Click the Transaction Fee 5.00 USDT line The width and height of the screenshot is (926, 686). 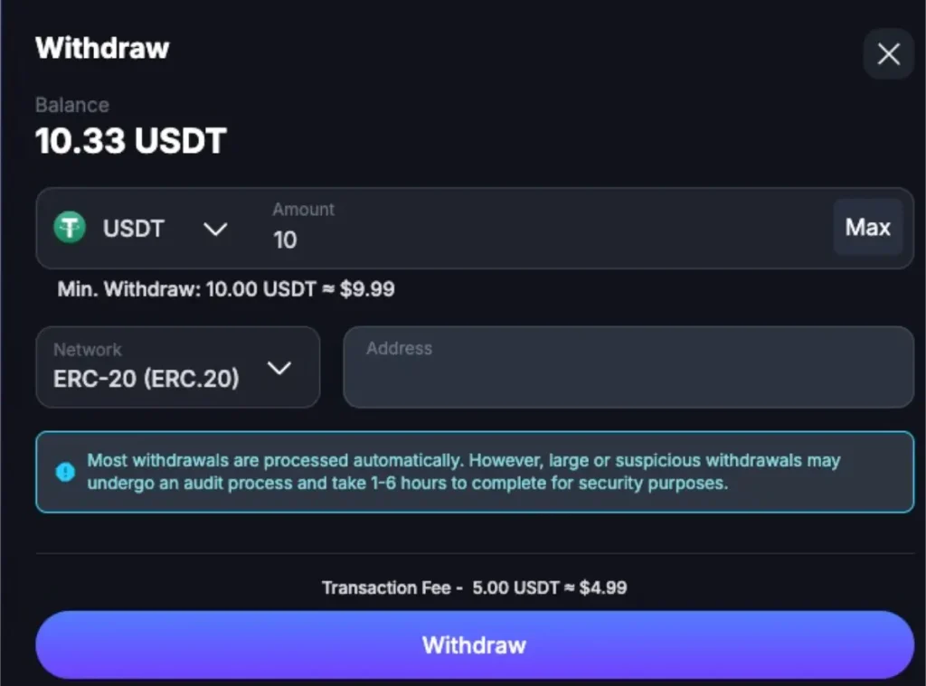coord(474,587)
